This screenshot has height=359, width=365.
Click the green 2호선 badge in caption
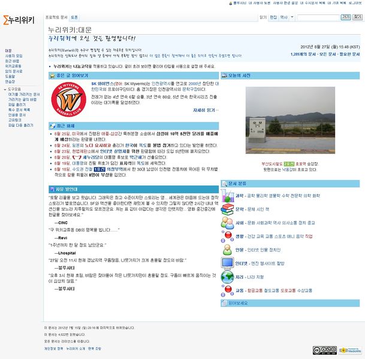[x=289, y=164]
